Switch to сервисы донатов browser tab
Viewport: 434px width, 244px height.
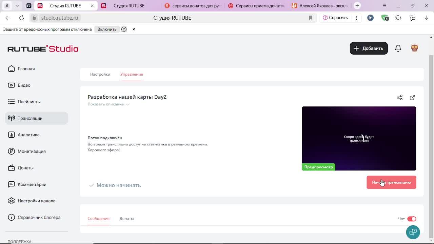pos(193,6)
